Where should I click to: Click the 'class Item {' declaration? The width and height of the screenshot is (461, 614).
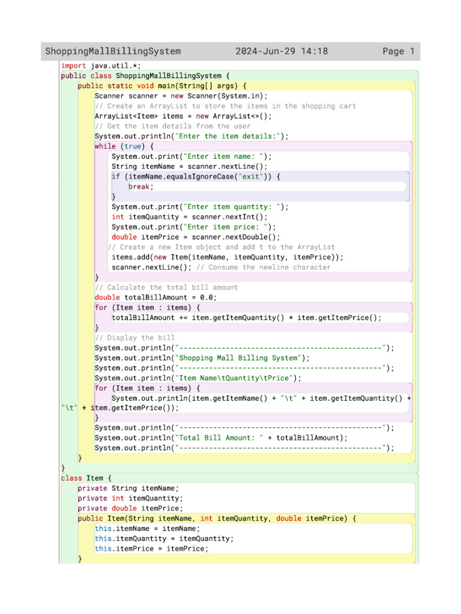pyautogui.click(x=86, y=478)
